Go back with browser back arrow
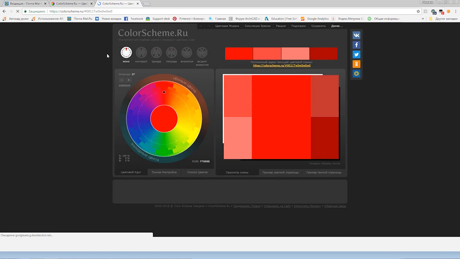Screen dimensions: 460x259 tap(5, 12)
